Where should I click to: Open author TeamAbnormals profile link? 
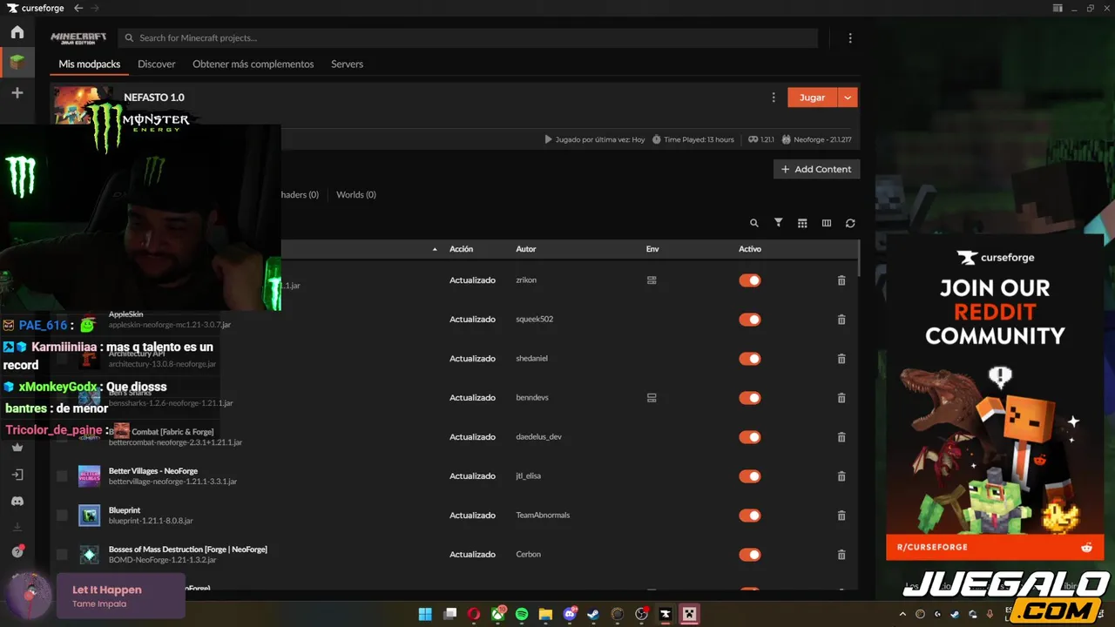tap(543, 516)
